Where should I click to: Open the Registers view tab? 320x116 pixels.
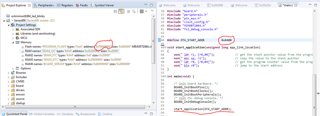(x=65, y=5)
